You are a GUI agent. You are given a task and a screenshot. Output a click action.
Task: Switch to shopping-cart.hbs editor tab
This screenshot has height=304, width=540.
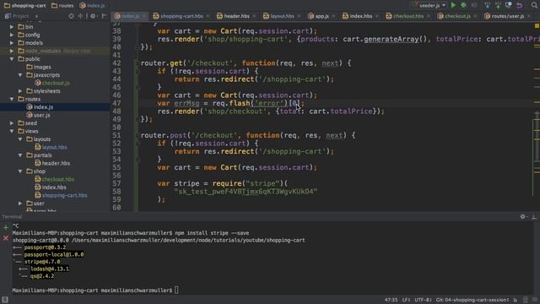pos(181,16)
